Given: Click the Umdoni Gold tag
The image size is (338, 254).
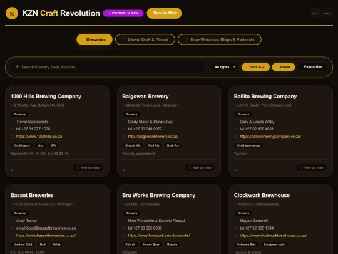Looking at the screenshot, I should 23,245.
